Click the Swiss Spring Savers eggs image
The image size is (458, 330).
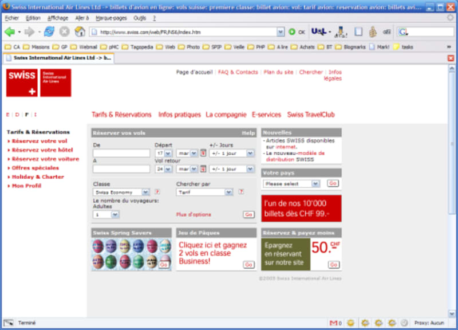(x=132, y=254)
